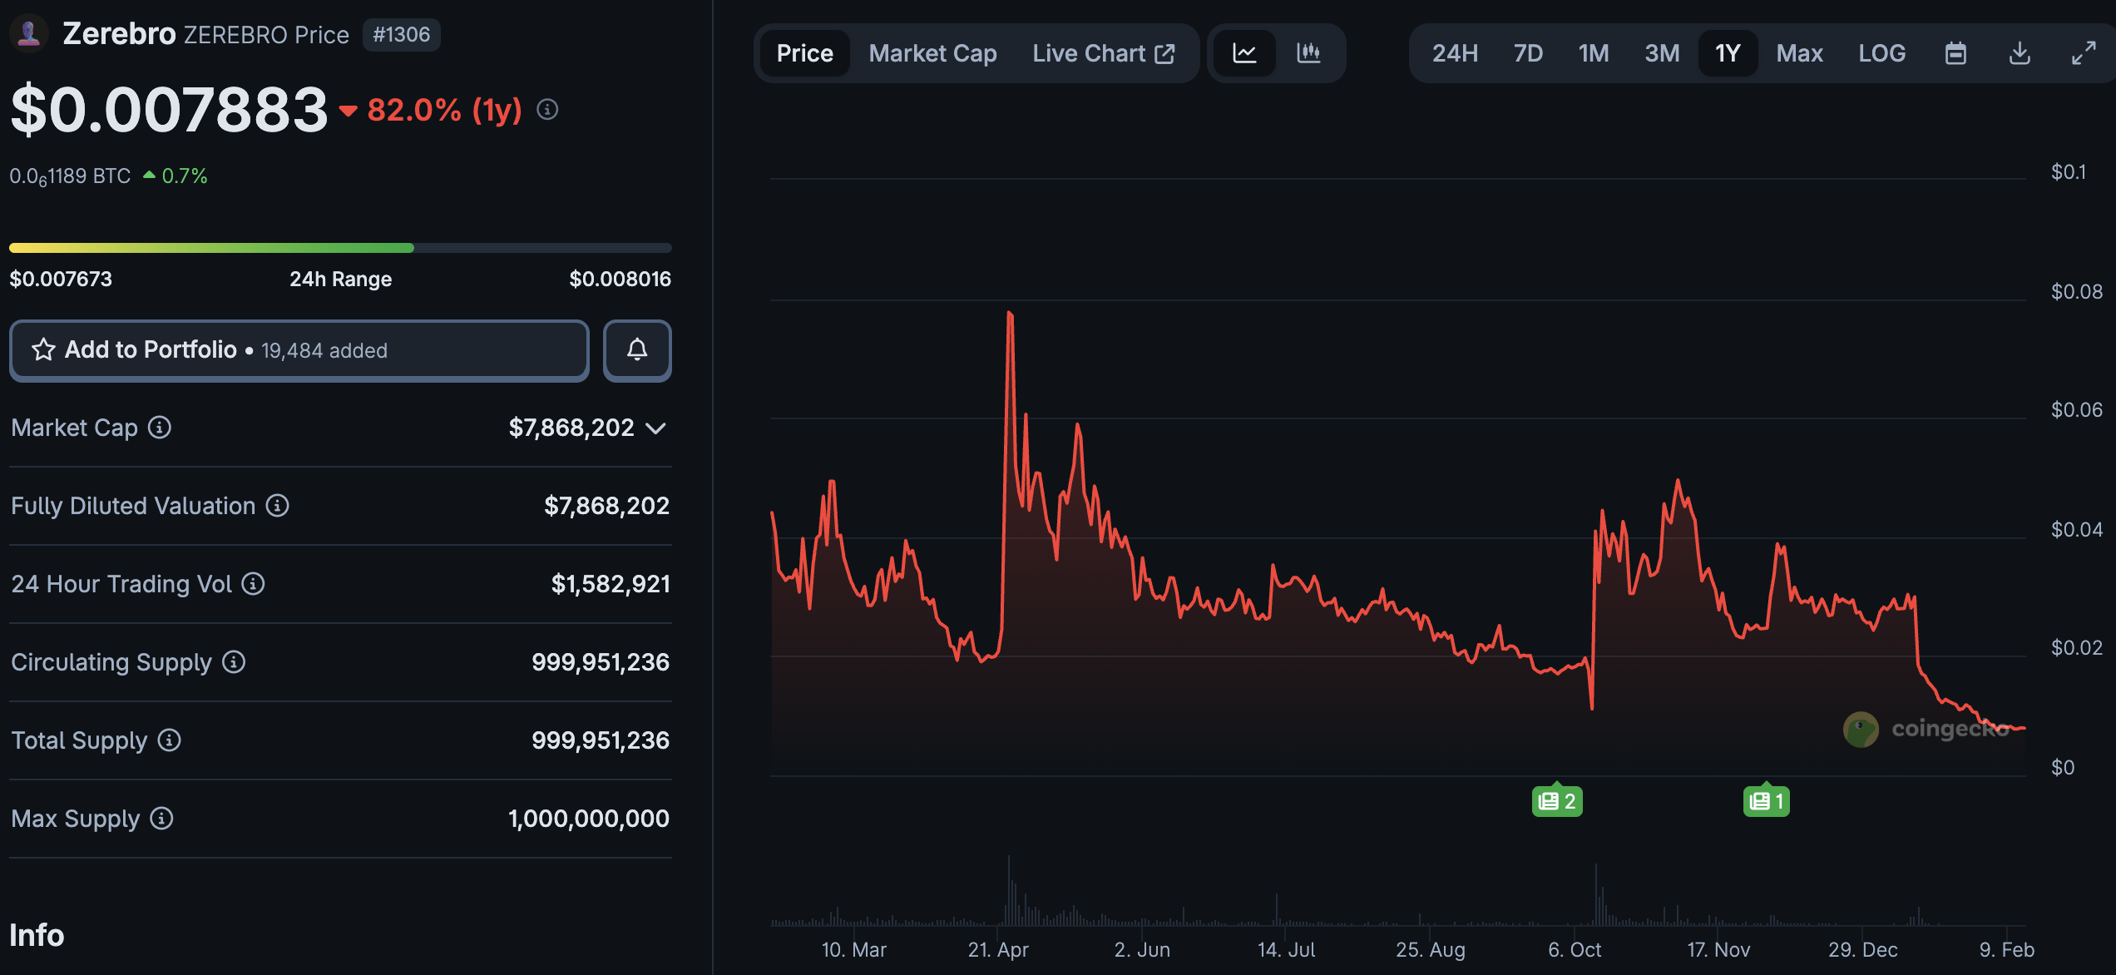
Task: Switch to the Market Cap chart tab
Action: pos(932,53)
